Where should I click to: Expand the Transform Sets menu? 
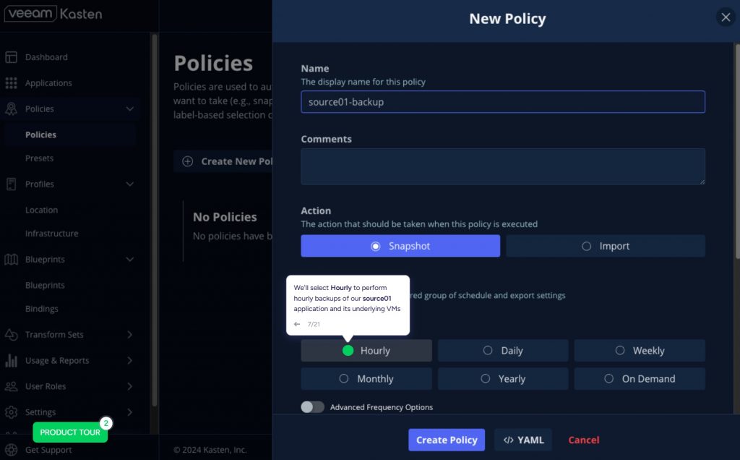[x=130, y=335]
